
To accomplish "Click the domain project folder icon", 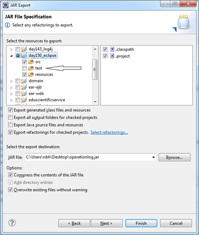I will pyautogui.click(x=24, y=81).
